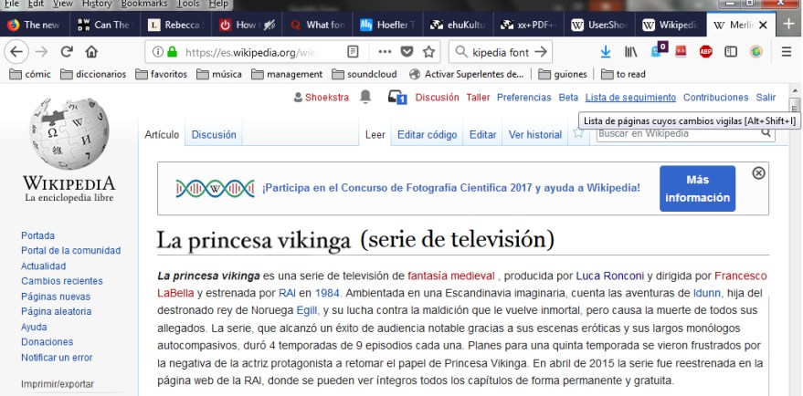
Task: Open Preferencias link
Action: [523, 98]
